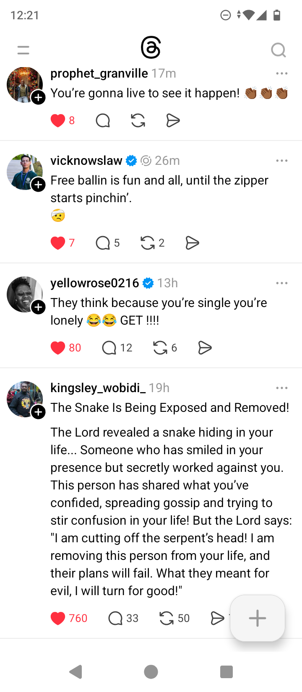
Task: Open kingsley_wobidi_ username link
Action: tap(98, 388)
